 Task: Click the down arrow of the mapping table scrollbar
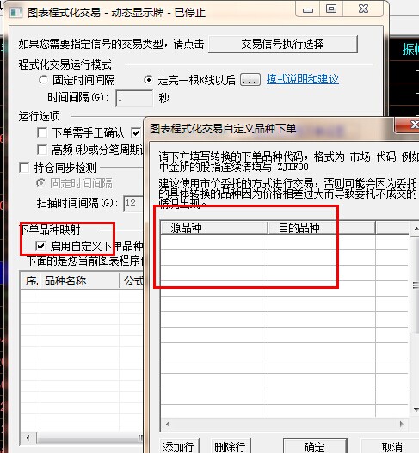[416, 410]
